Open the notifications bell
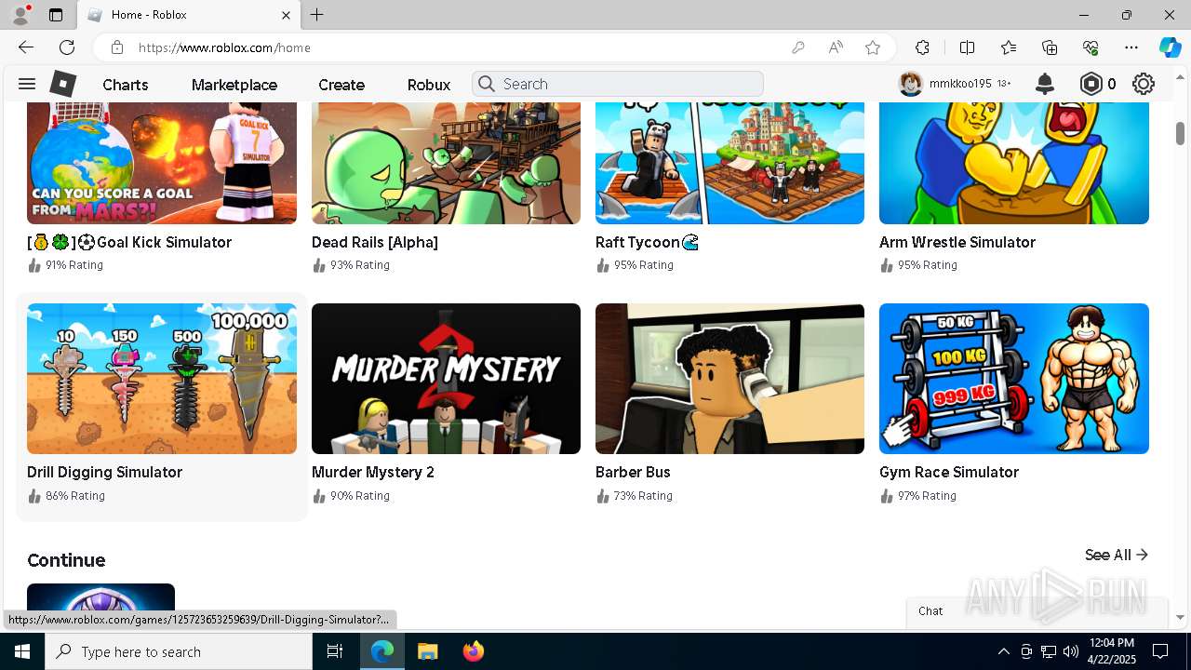Image resolution: width=1191 pixels, height=670 pixels. (1045, 84)
